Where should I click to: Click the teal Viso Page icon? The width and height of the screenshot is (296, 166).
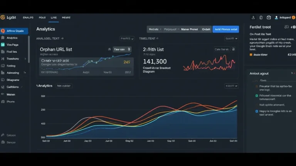3,45
